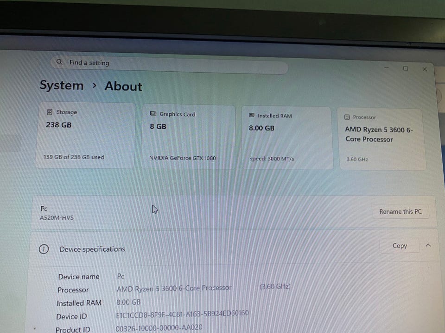Viewport: 445px width, 333px height.
Task: Click the Device specifications info icon
Action: tap(44, 249)
